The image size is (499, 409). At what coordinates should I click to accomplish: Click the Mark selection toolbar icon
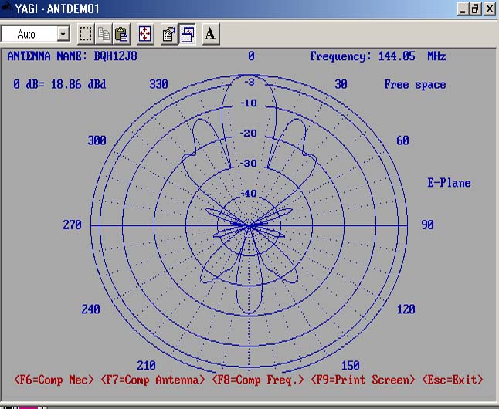pyautogui.click(x=86, y=34)
